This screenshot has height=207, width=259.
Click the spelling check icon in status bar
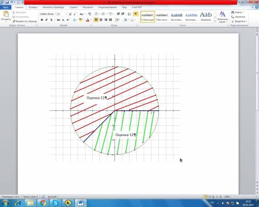[43, 197]
